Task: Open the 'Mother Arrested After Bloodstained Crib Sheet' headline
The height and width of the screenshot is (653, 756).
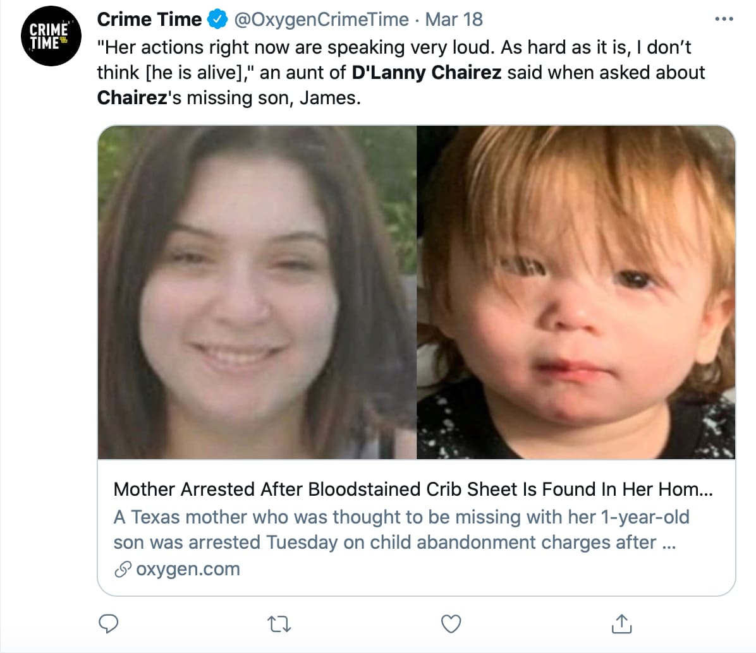Action: (413, 489)
